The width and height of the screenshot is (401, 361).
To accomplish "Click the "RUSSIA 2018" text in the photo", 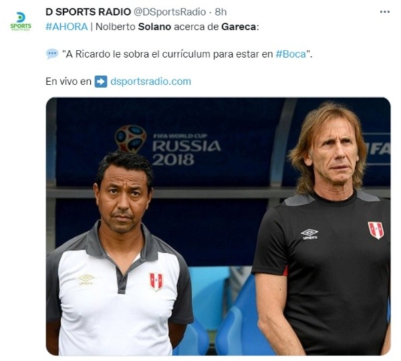I will tap(186, 152).
